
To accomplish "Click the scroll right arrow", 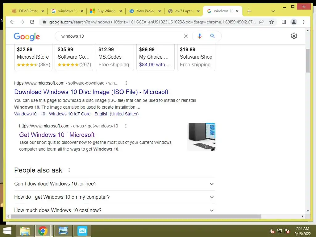I will (x=303, y=216).
